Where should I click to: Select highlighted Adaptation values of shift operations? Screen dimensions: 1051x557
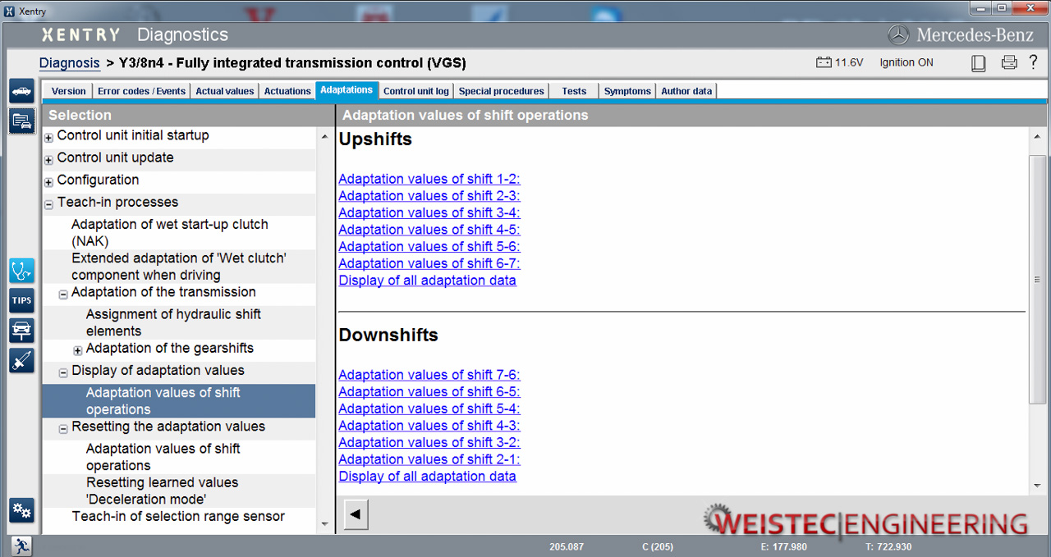click(x=179, y=401)
